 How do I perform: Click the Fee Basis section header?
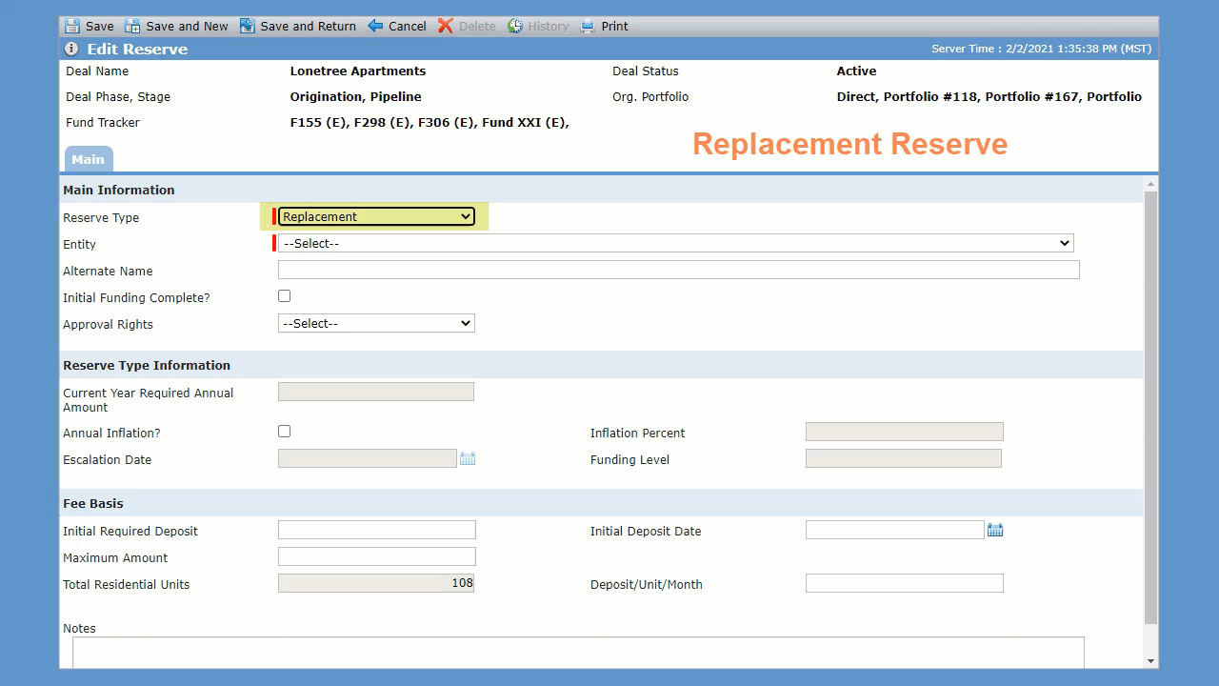(x=93, y=503)
